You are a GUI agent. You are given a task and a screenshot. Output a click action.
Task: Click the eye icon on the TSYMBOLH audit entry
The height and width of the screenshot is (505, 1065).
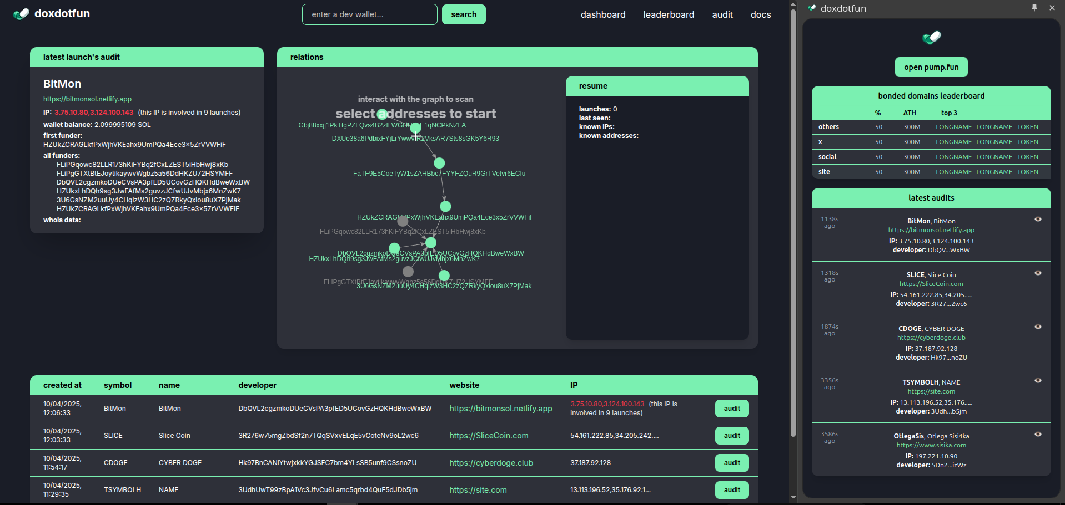coord(1038,381)
